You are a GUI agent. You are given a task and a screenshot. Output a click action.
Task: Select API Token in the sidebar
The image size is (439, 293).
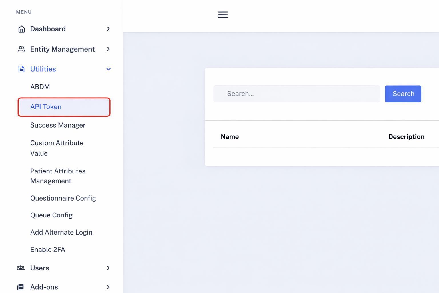pos(46,107)
